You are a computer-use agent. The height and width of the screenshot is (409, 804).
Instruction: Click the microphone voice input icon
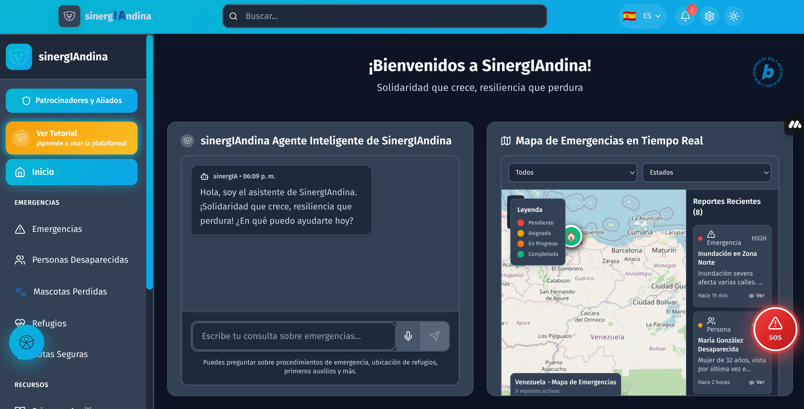408,336
